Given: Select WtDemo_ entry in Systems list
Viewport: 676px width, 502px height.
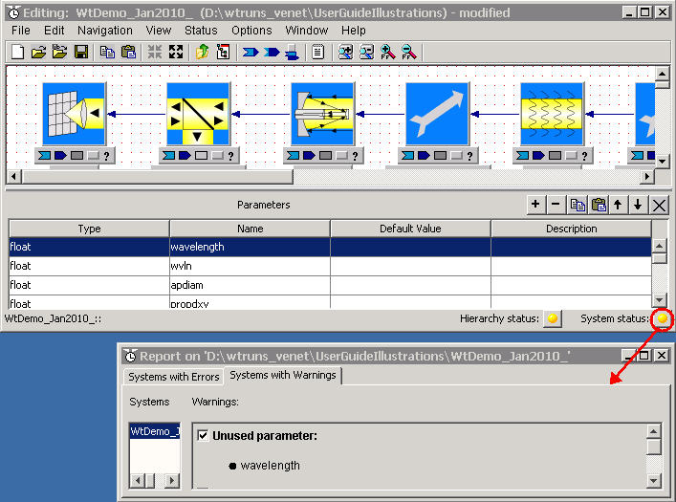Looking at the screenshot, I should 154,431.
